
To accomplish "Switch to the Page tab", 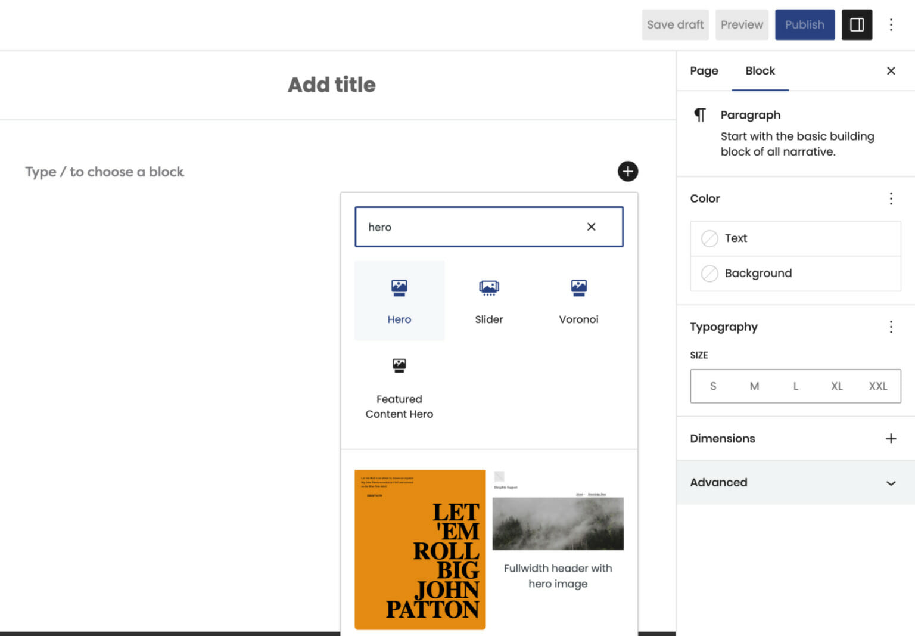I will (x=704, y=71).
